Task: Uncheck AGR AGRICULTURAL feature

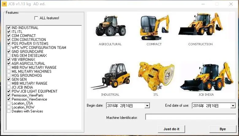Action: pyautogui.click(x=9, y=63)
